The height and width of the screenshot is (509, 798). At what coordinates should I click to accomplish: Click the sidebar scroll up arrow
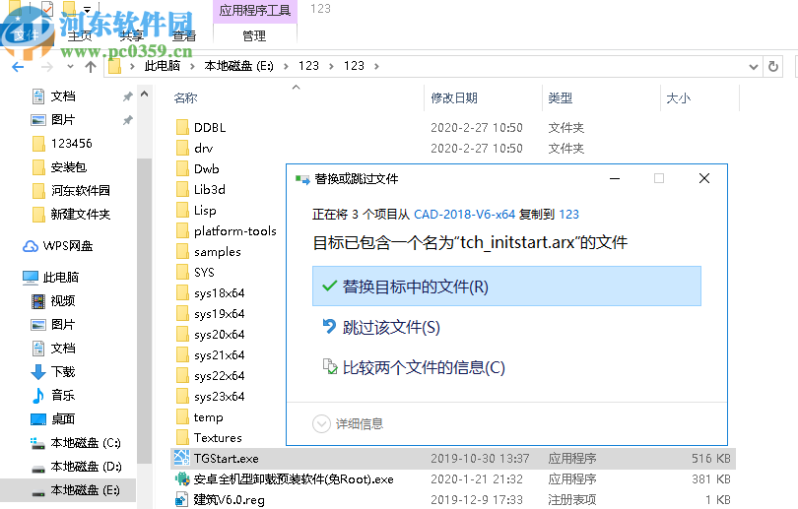pos(145,95)
